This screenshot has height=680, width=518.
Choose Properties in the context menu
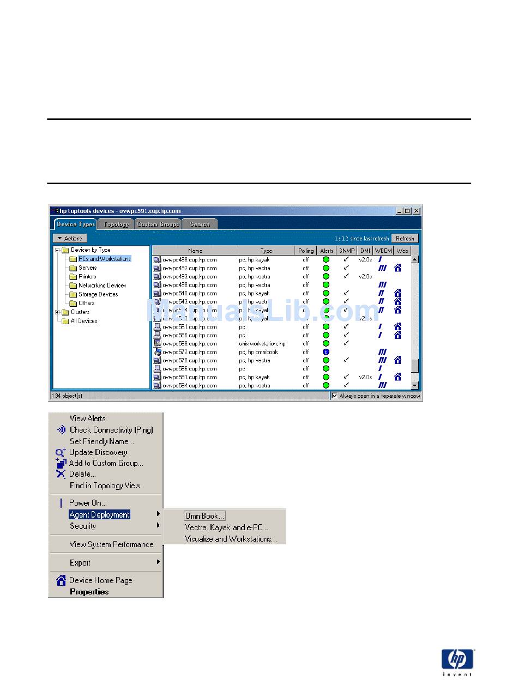pyautogui.click(x=89, y=592)
